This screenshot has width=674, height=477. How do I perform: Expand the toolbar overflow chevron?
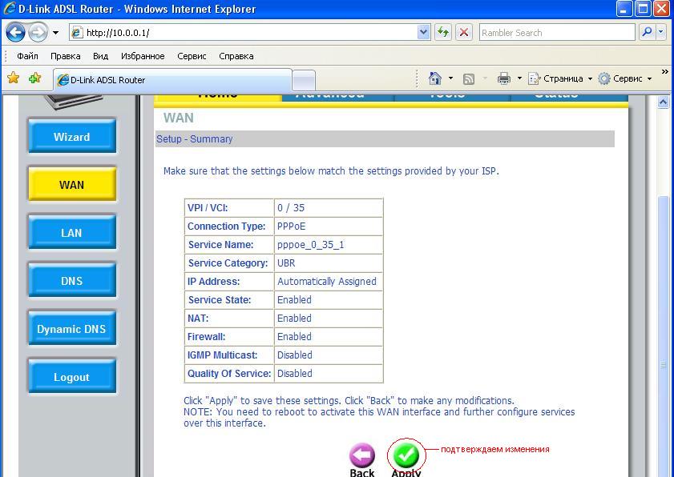665,72
